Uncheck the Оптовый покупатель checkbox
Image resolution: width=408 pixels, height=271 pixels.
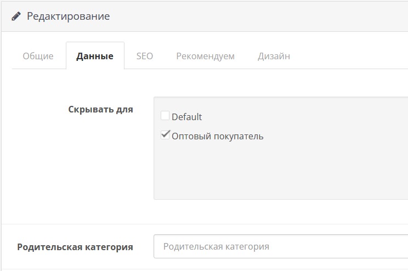pos(165,135)
